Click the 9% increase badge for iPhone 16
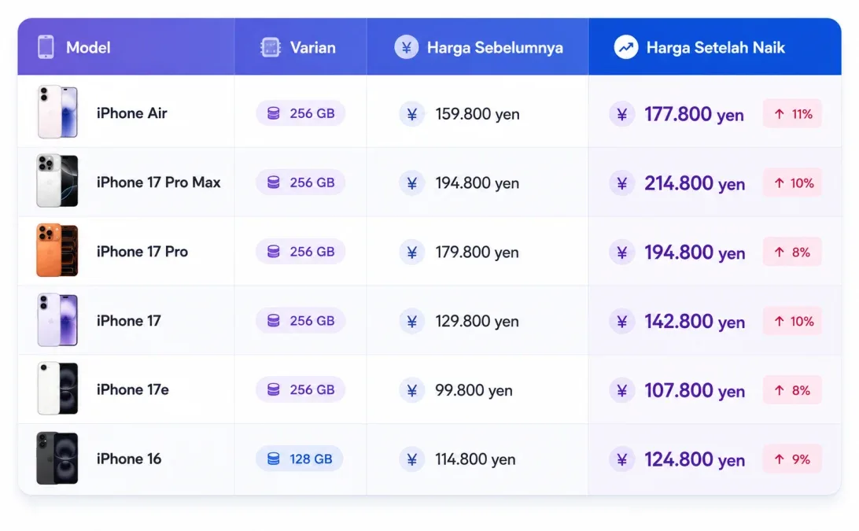 tap(792, 459)
